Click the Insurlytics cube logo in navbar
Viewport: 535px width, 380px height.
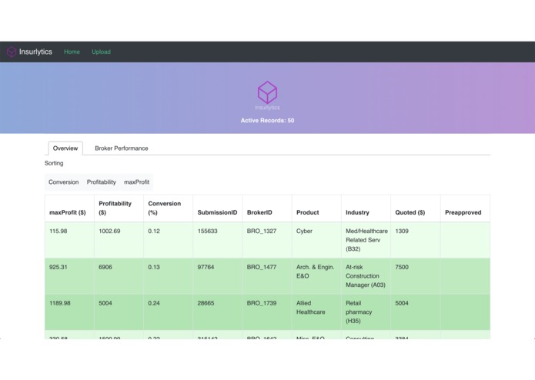coord(12,52)
